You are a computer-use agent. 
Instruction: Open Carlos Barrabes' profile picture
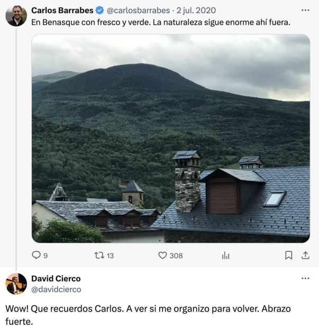tap(16, 16)
